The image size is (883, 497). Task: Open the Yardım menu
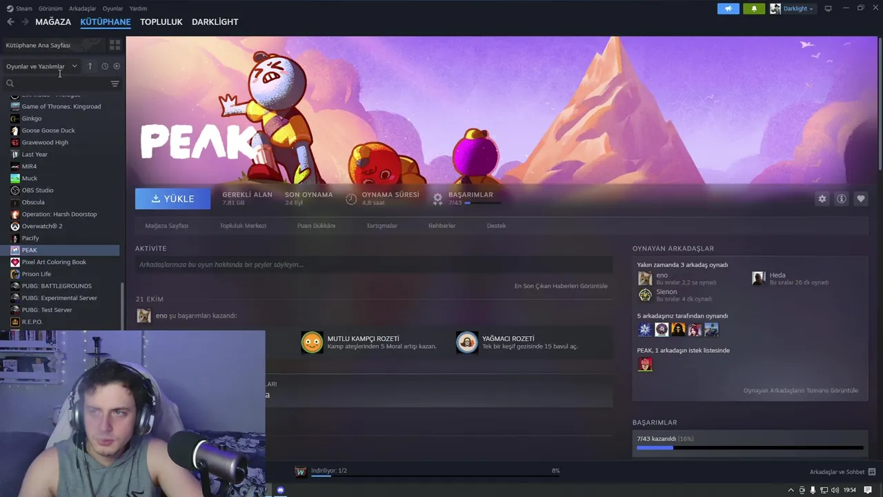(138, 8)
